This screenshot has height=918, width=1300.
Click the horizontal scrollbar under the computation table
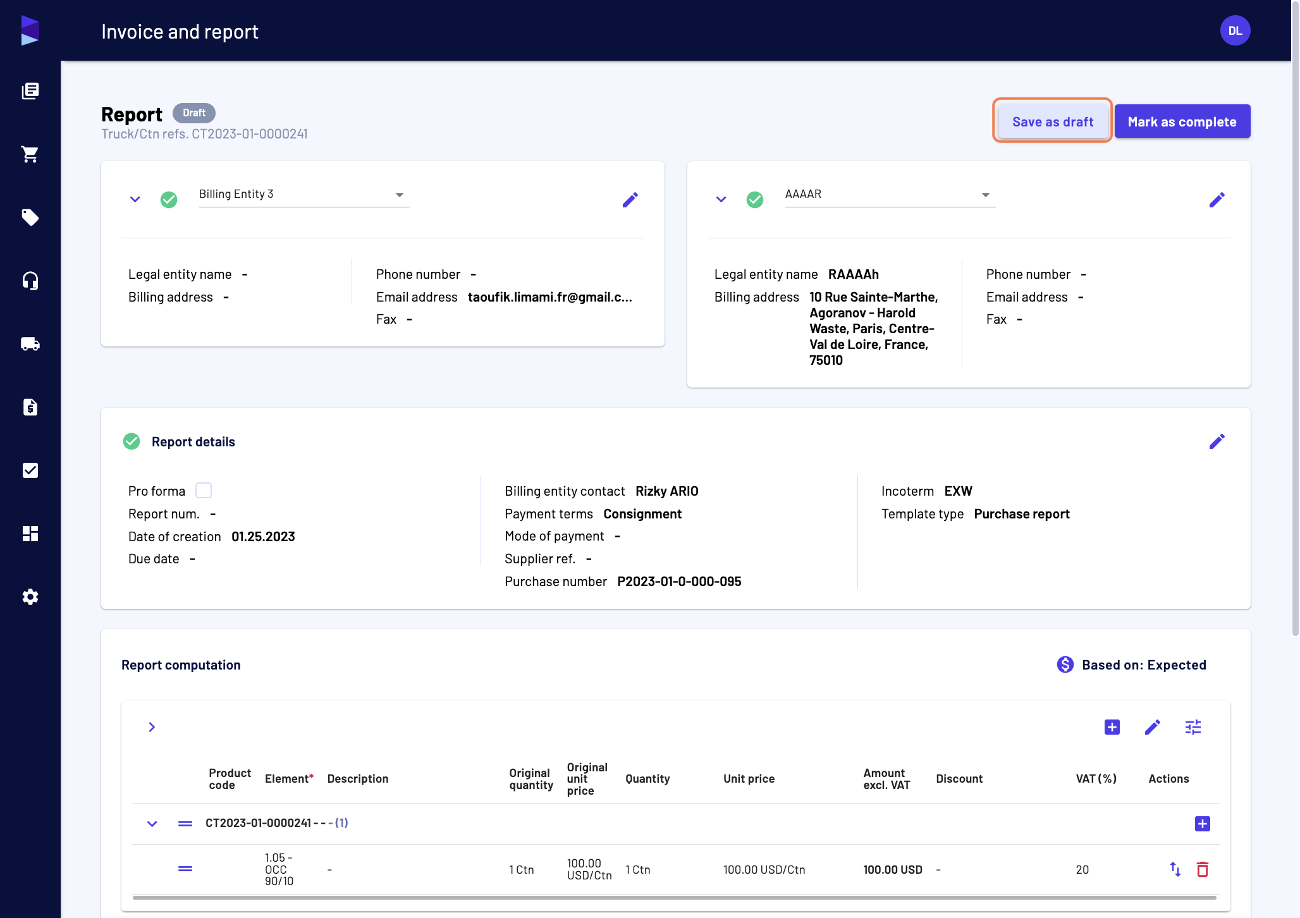click(674, 897)
